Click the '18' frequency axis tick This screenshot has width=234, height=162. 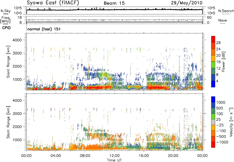tap(20, 18)
